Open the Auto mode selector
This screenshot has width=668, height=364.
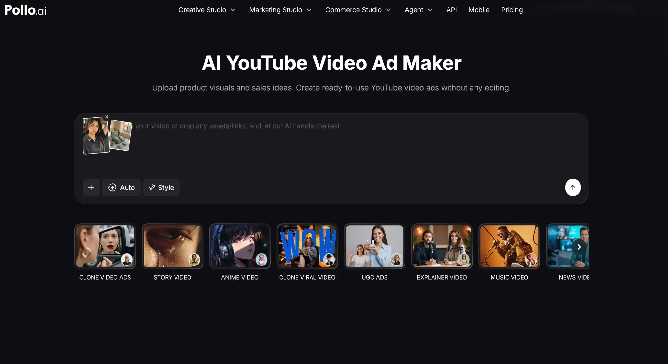(x=121, y=188)
